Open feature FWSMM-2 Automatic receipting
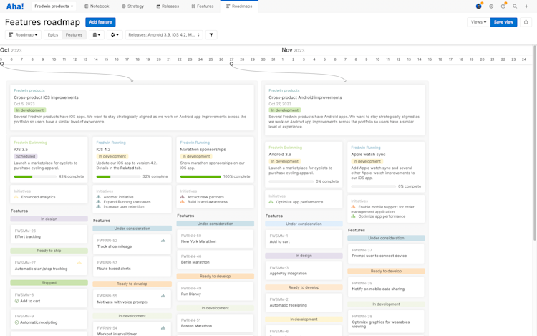Image resolution: width=537 pixels, height=336 pixels. click(x=304, y=302)
